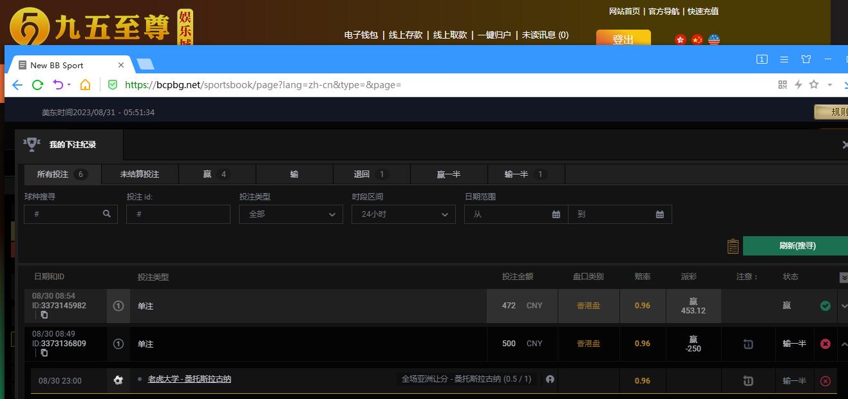
Task: Open the 'From' date calendar picker
Action: point(556,214)
